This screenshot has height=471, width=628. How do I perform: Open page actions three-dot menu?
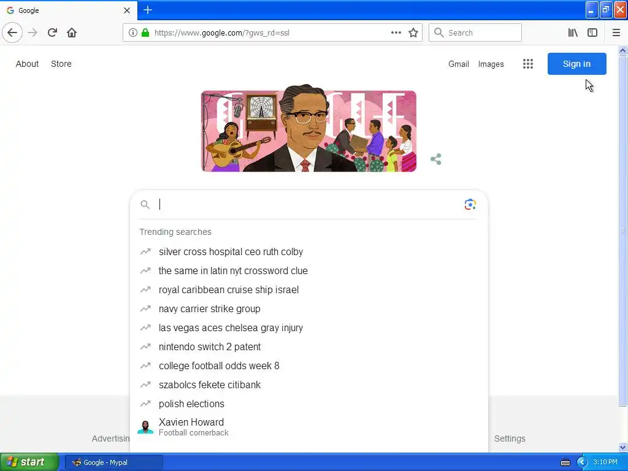point(396,33)
